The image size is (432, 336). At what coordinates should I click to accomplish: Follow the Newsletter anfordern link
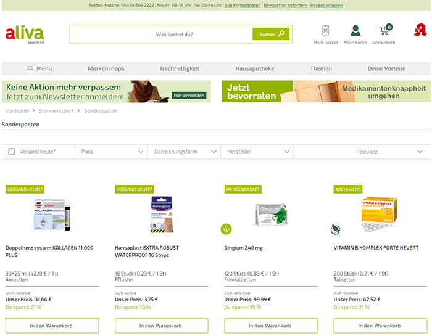(x=285, y=5)
